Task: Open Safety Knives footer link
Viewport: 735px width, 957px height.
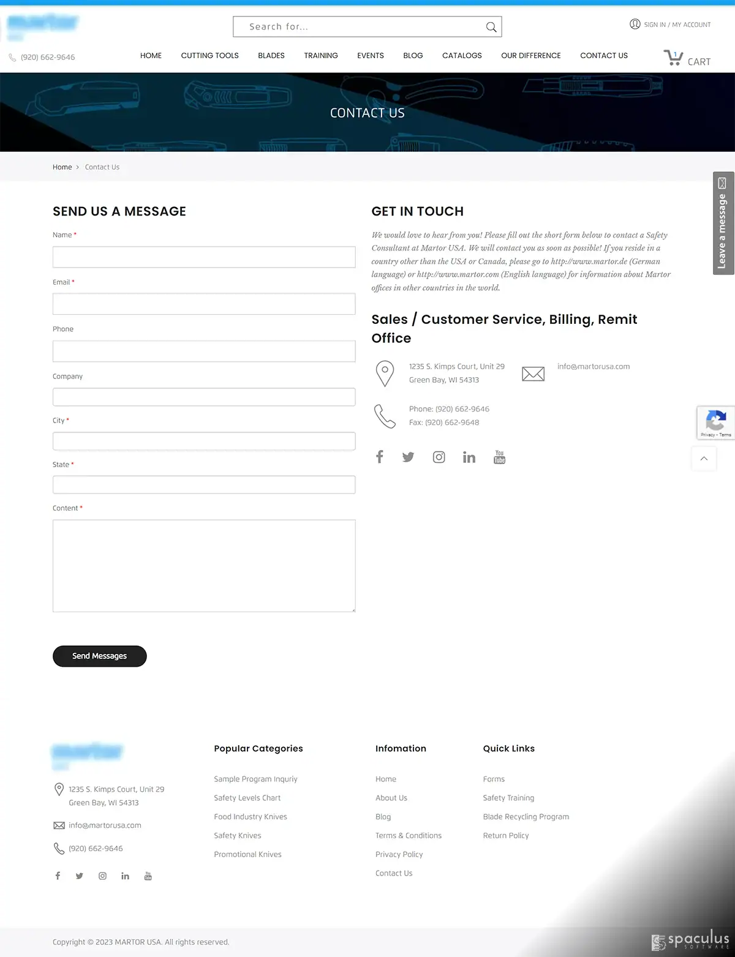Action: click(238, 836)
